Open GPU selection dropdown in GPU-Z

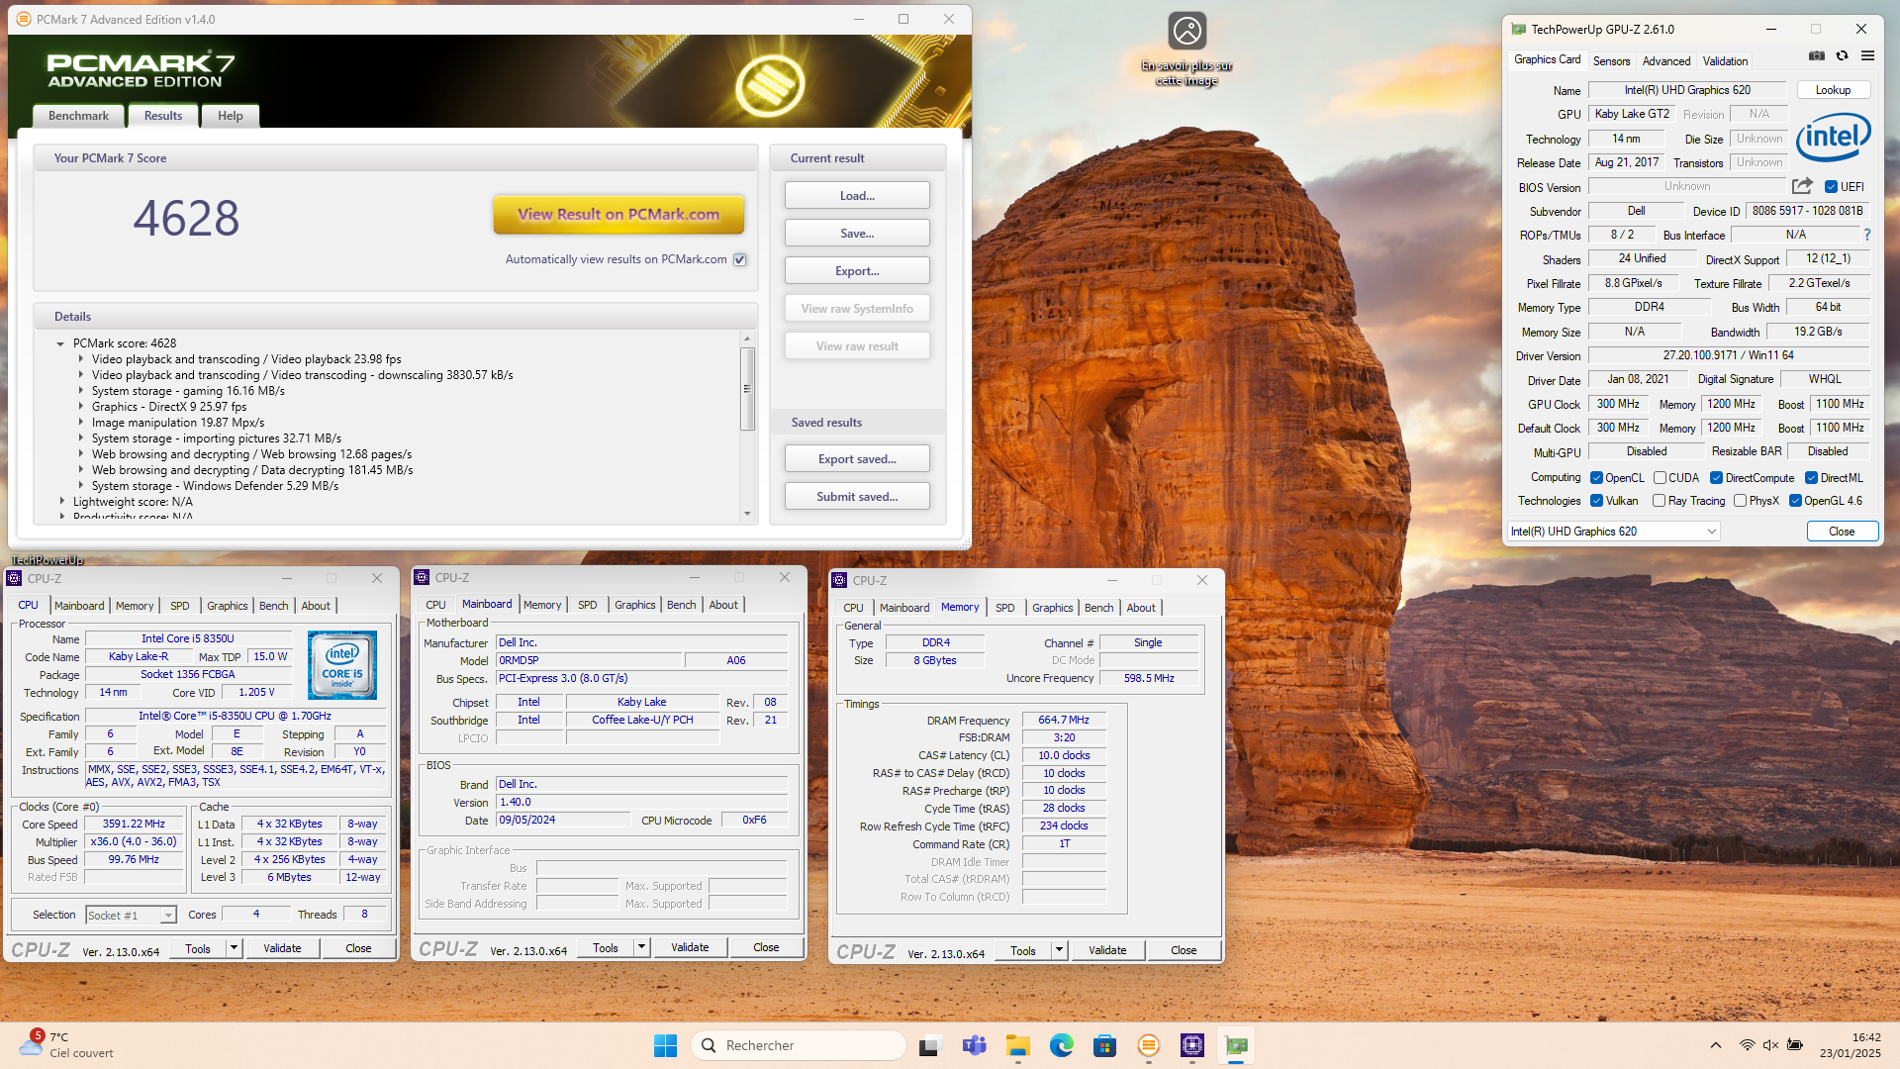(1613, 532)
